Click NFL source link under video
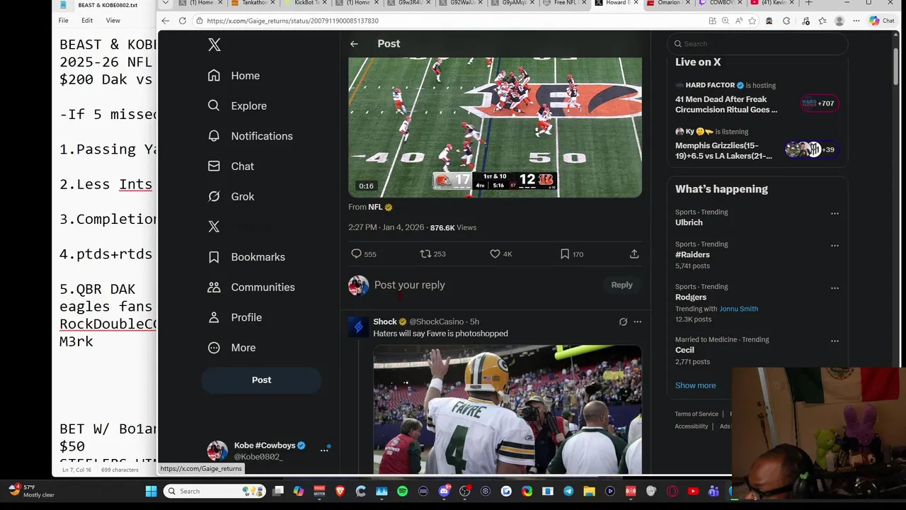 click(375, 207)
